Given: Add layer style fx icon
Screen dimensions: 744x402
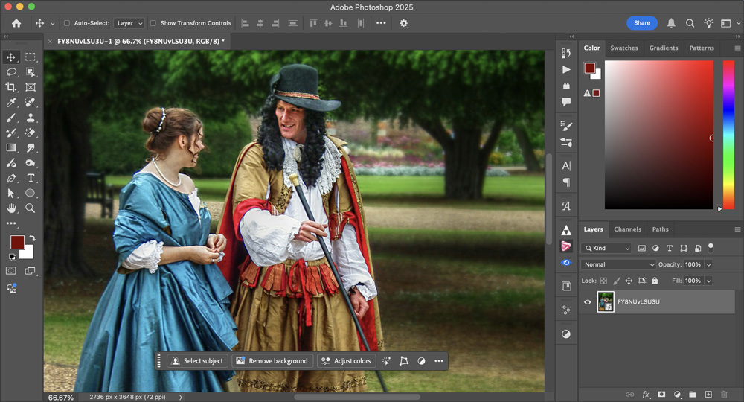Looking at the screenshot, I should (646, 395).
